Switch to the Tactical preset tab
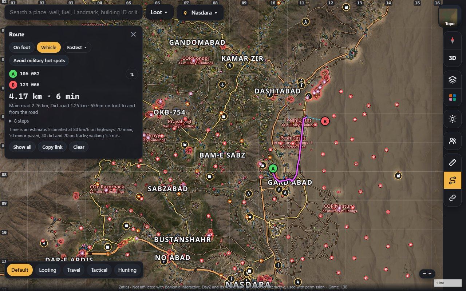Viewport: 466px width, 291px height. click(x=99, y=270)
